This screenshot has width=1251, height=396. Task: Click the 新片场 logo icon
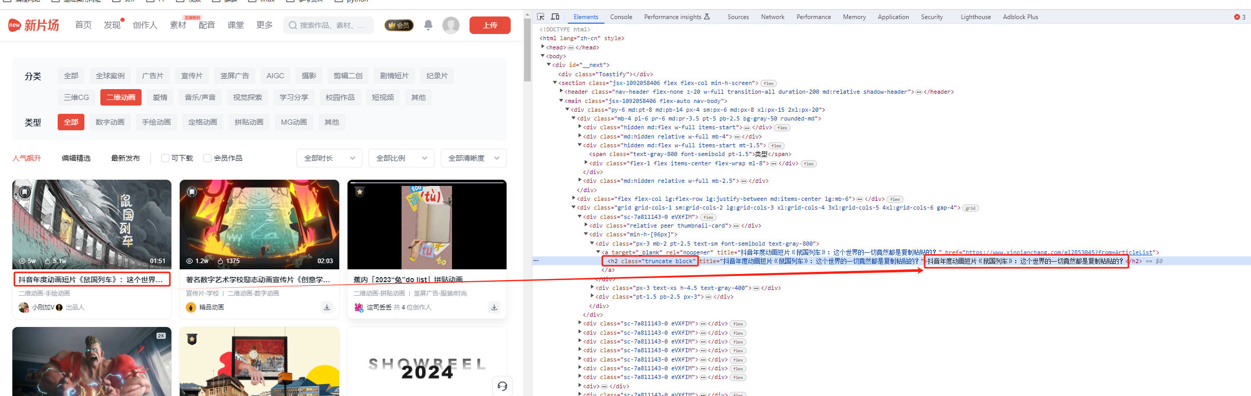(x=14, y=25)
